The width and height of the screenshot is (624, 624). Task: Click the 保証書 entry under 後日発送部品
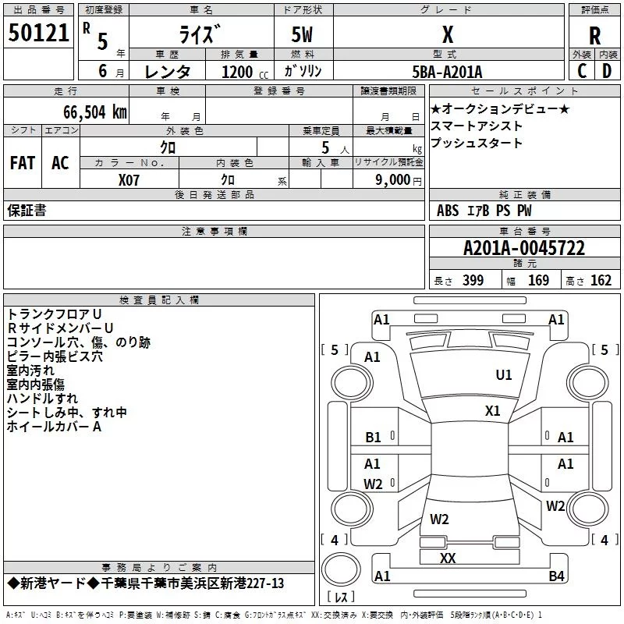[27, 211]
